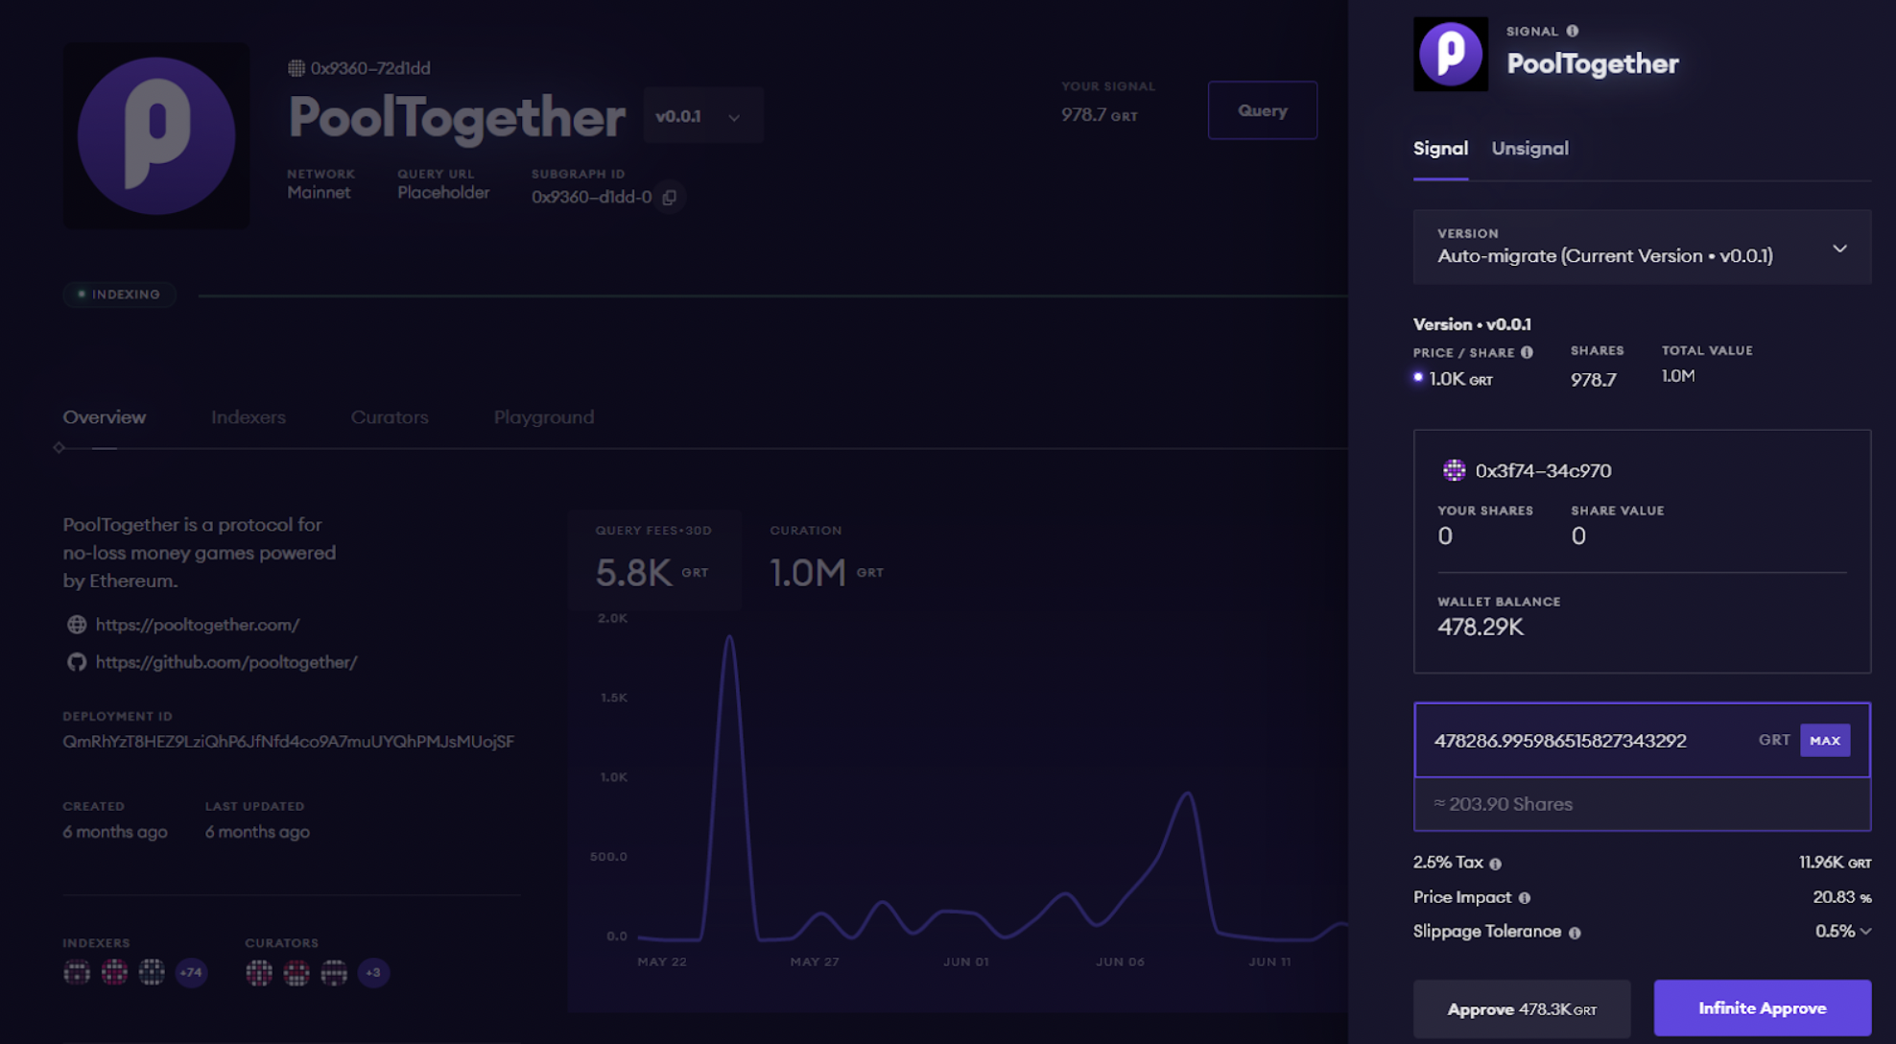Click the 2.5% Tax info icon
This screenshot has height=1044, width=1896.
click(1495, 864)
